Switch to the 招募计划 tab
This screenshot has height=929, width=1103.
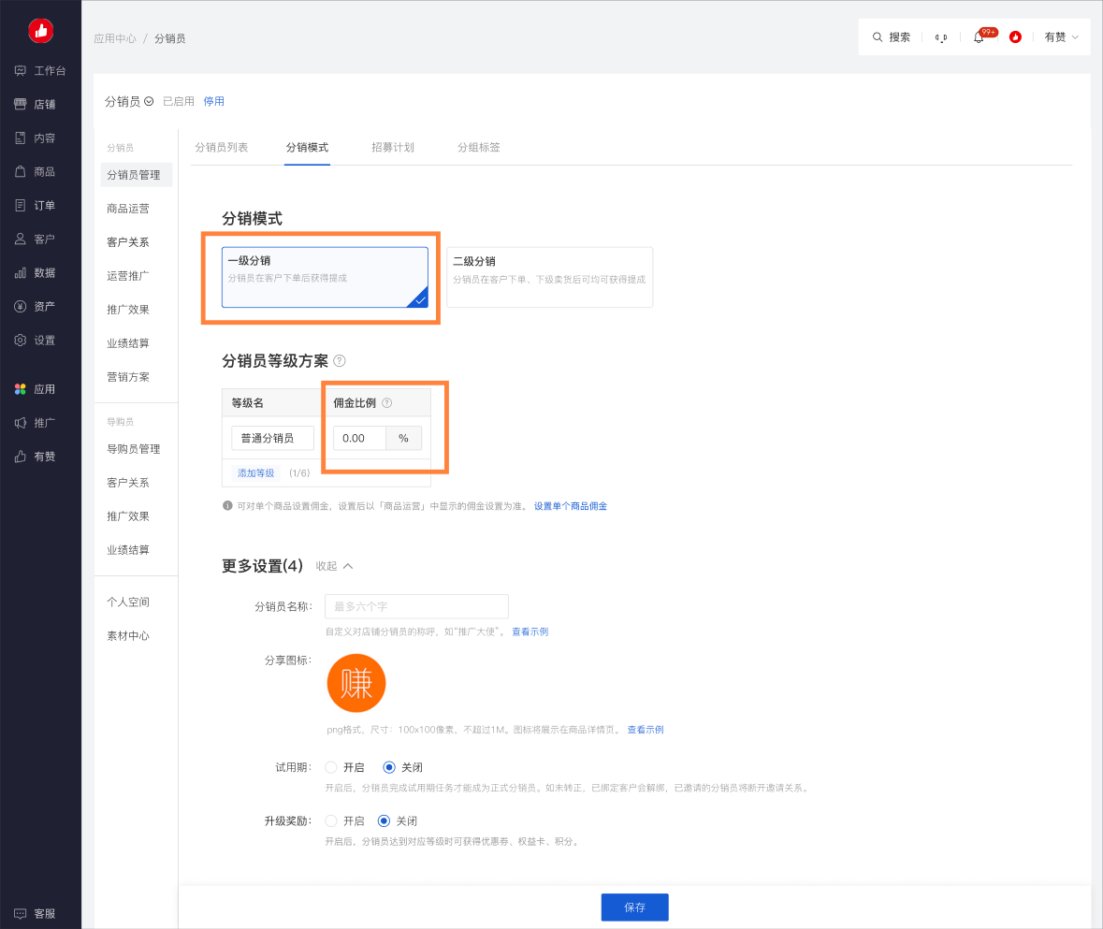coord(393,147)
